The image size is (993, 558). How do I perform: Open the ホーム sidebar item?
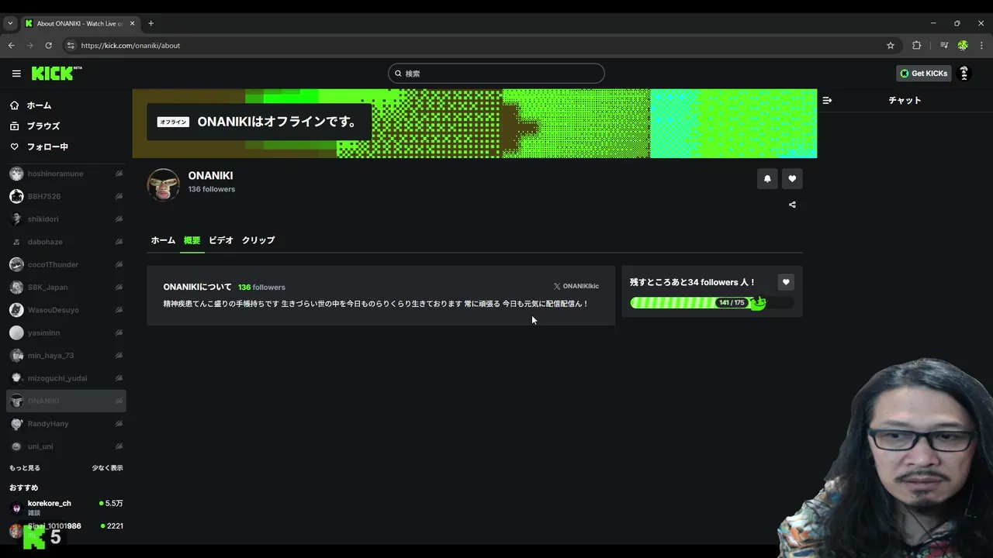pos(66,105)
